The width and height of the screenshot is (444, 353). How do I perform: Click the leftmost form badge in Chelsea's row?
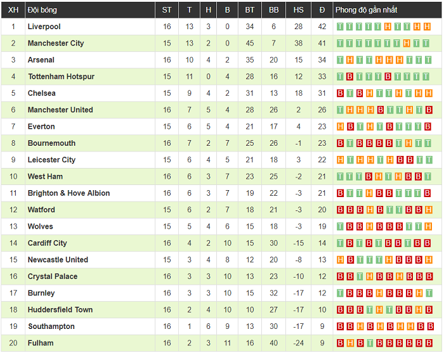(x=340, y=93)
